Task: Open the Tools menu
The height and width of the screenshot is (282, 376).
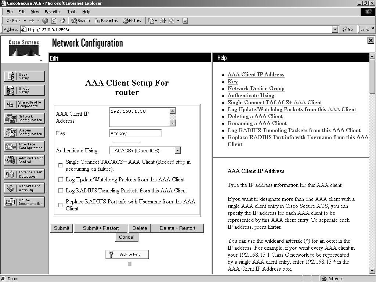Action: tap(72, 12)
